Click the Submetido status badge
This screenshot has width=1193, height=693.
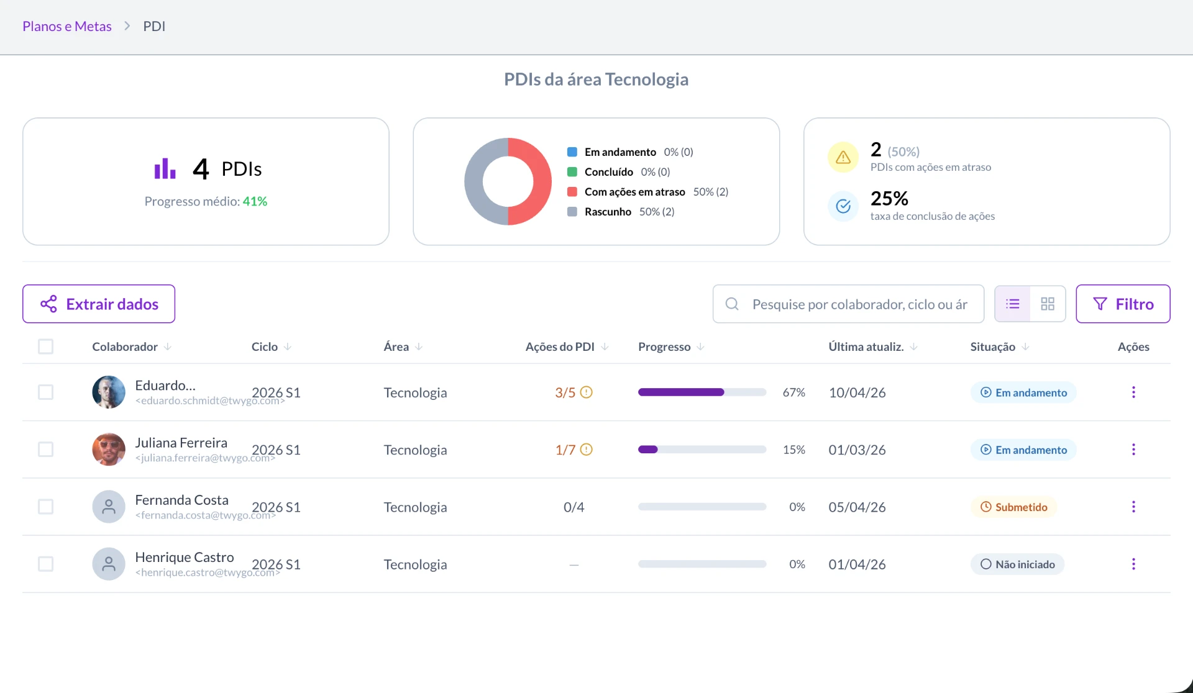(1013, 507)
